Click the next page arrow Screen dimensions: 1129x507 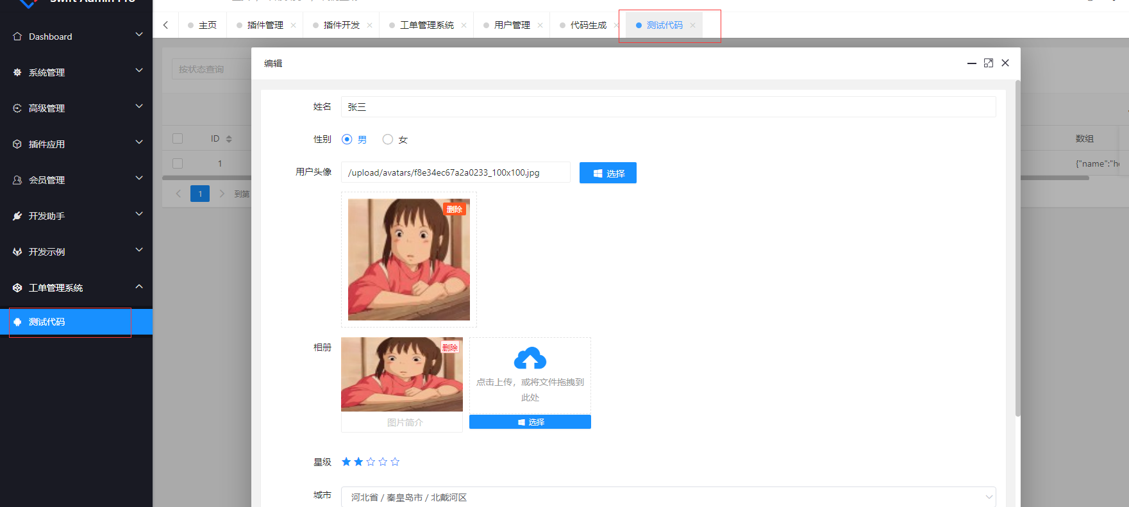coord(222,194)
